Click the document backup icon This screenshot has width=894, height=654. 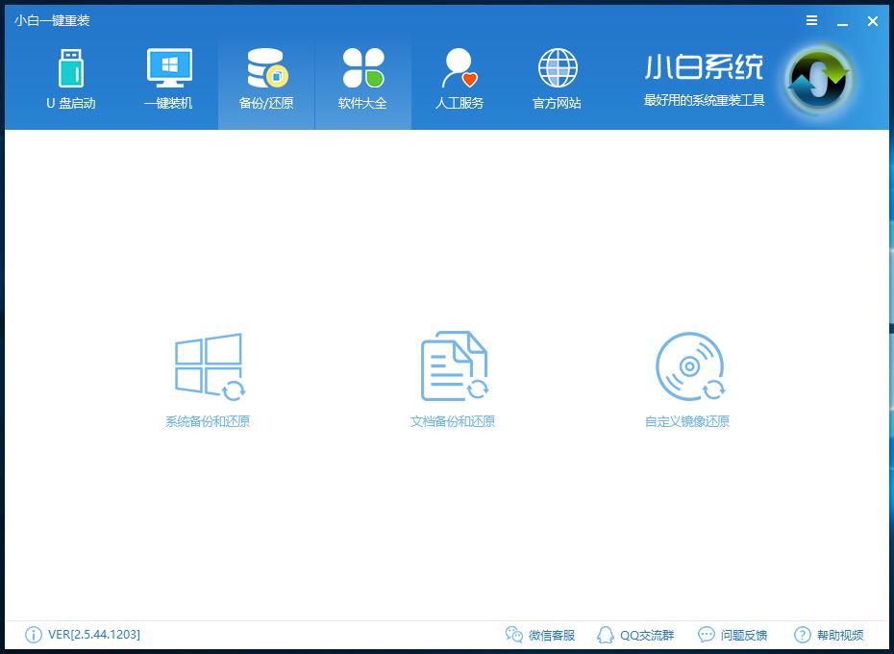tap(455, 366)
